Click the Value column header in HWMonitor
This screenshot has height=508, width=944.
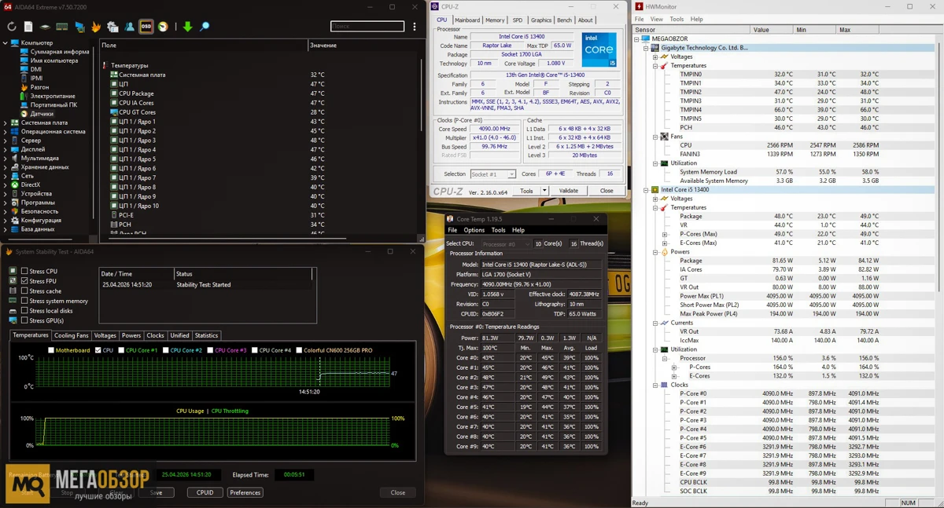(x=770, y=30)
